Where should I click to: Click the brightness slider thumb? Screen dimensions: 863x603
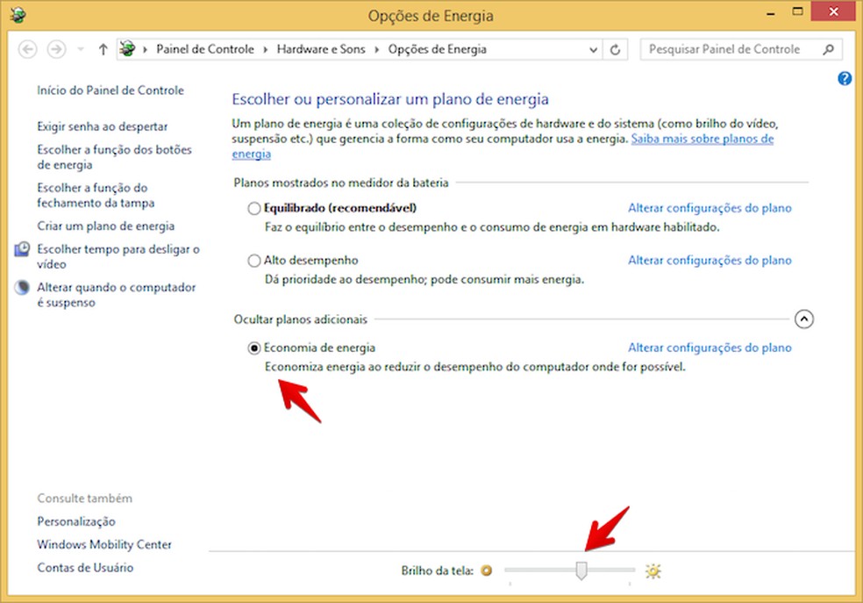[x=581, y=571]
